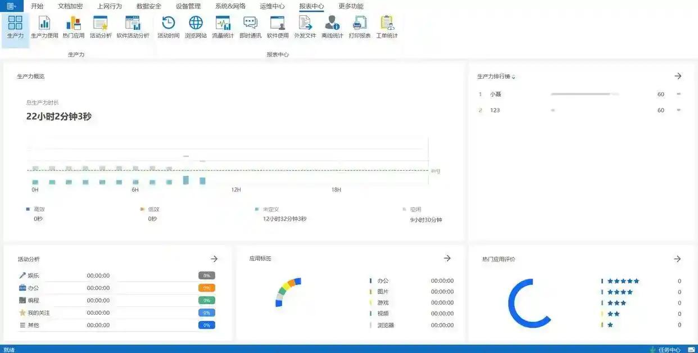Open the 软件使用 report
The width and height of the screenshot is (698, 353).
pos(278,27)
